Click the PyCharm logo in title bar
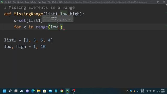The width and height of the screenshot is (167, 94). click(x=2, y=2)
